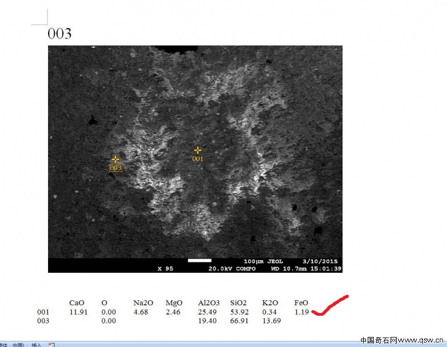Click the boxed 003 marker label in image
The image size is (447, 347).
click(x=116, y=168)
